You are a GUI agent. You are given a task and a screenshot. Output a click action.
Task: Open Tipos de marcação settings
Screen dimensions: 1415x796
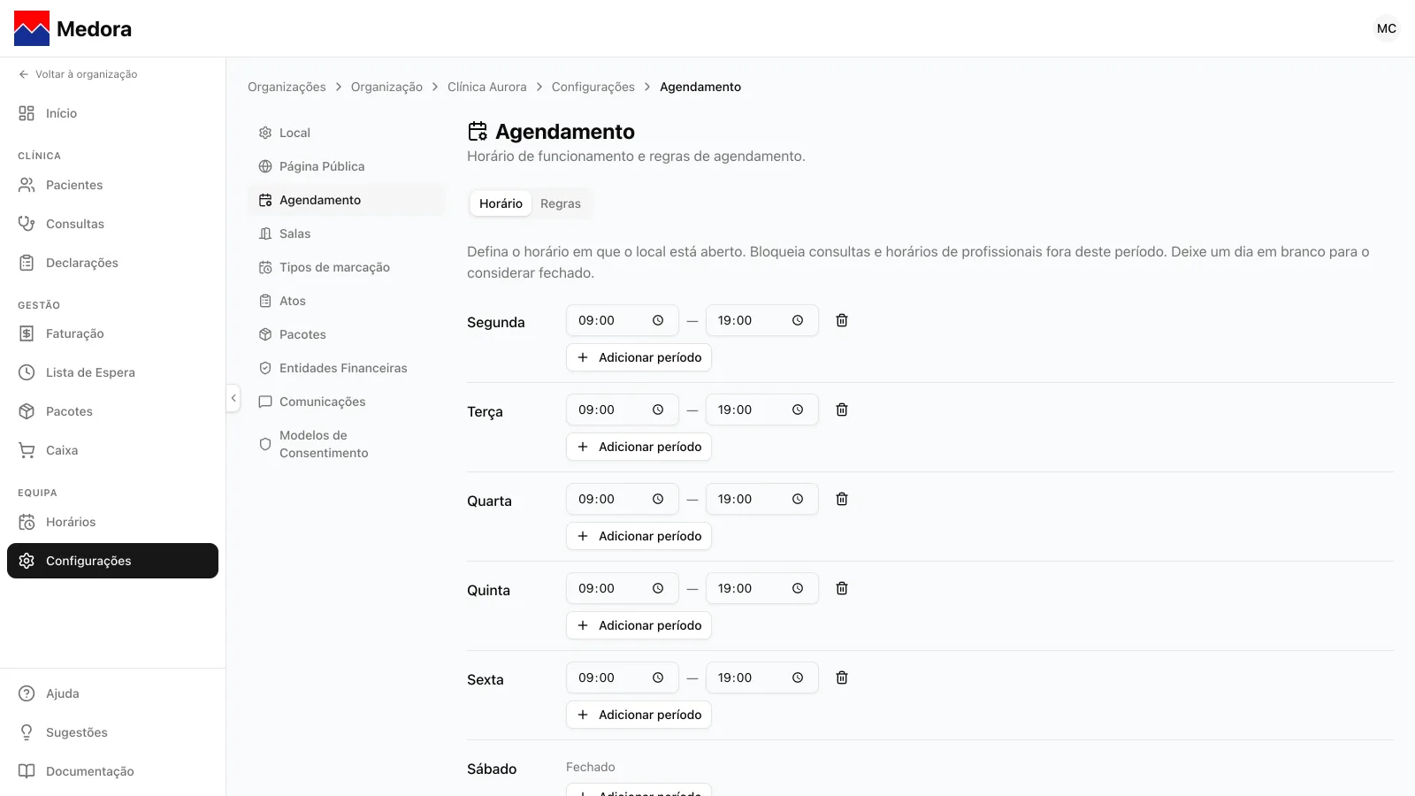347,267
